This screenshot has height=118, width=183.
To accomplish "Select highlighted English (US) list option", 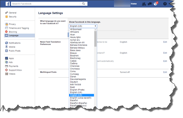I will pos(82,95).
